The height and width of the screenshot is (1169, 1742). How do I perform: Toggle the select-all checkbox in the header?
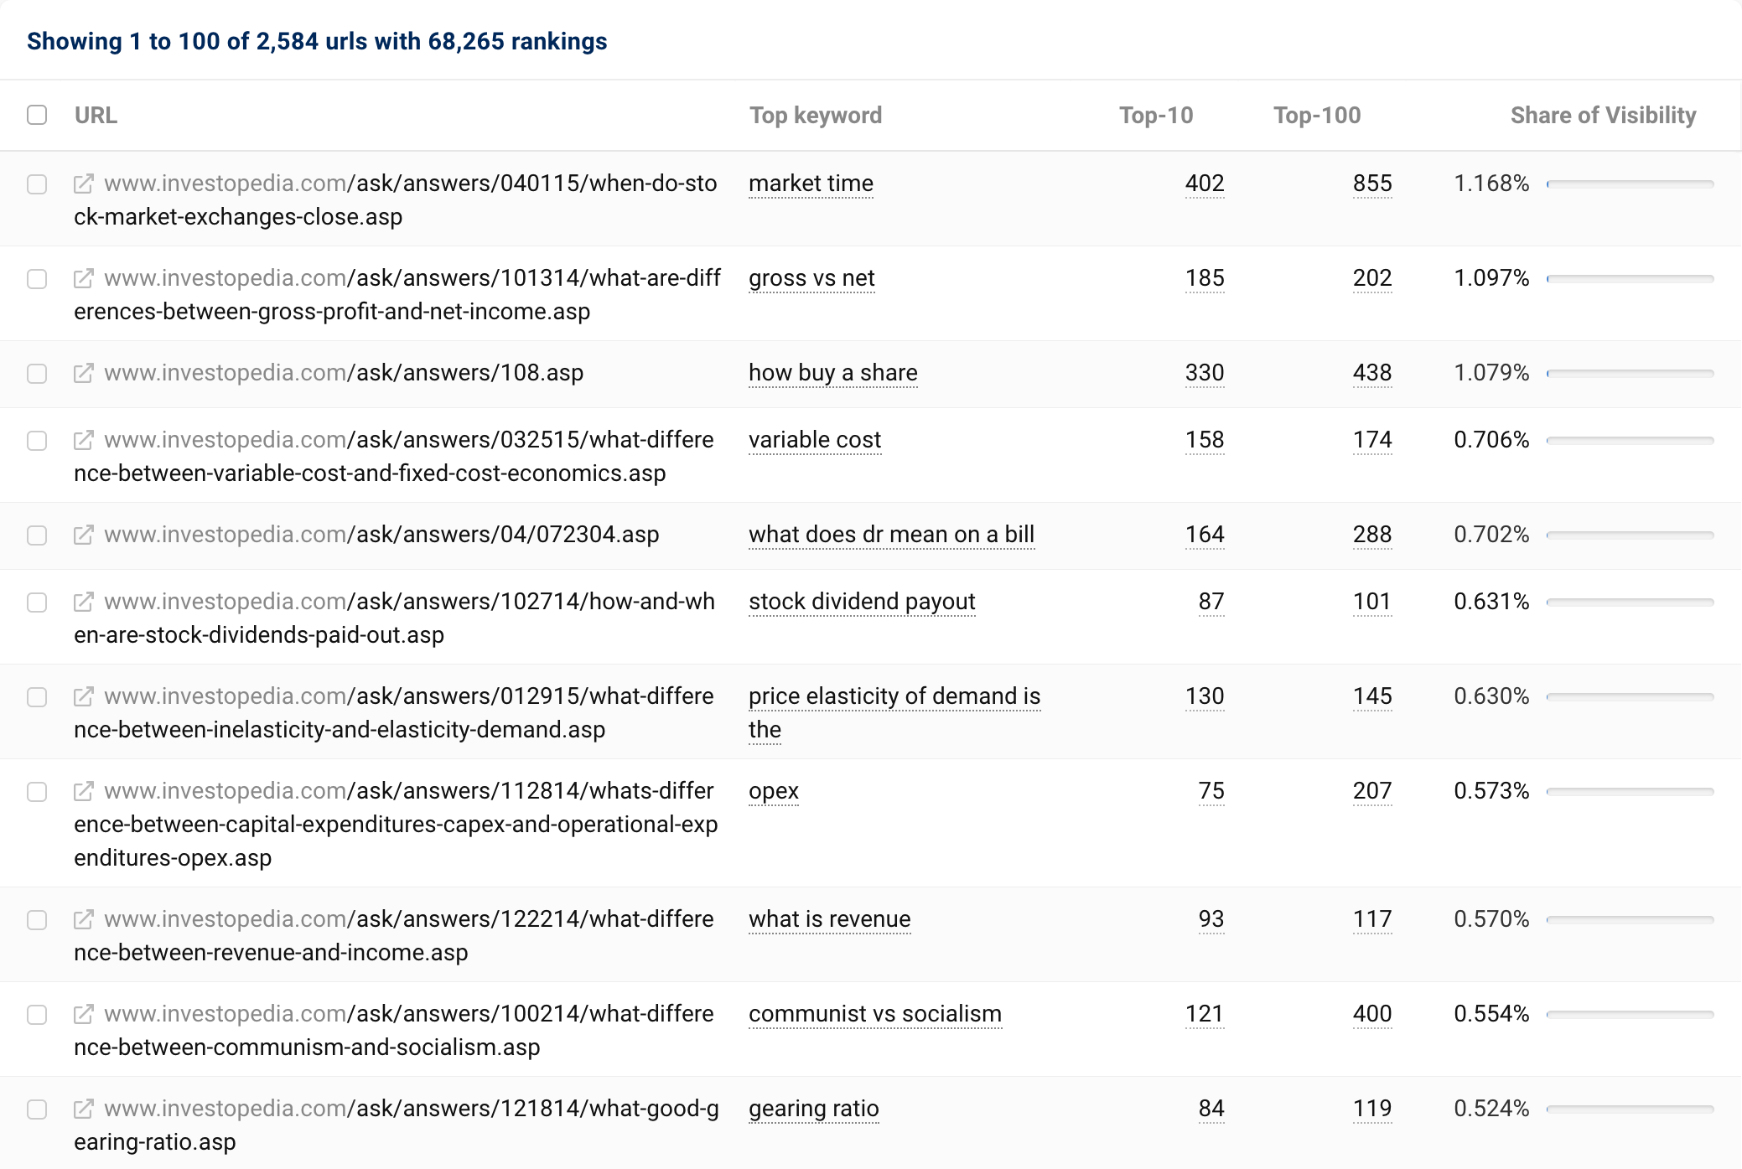[37, 115]
